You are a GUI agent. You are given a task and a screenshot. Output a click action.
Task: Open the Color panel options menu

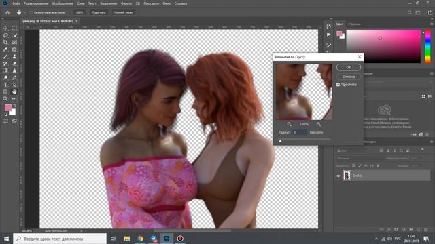point(432,24)
